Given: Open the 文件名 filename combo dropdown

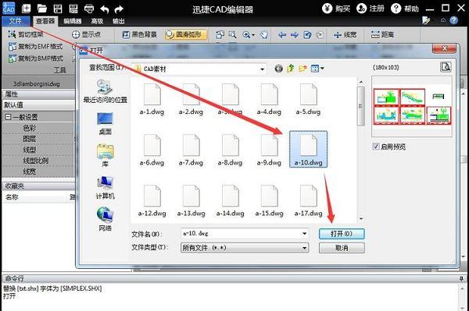Looking at the screenshot, I should pyautogui.click(x=305, y=234).
